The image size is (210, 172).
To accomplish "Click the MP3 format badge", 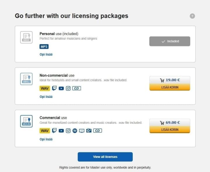I will pyautogui.click(x=44, y=46).
